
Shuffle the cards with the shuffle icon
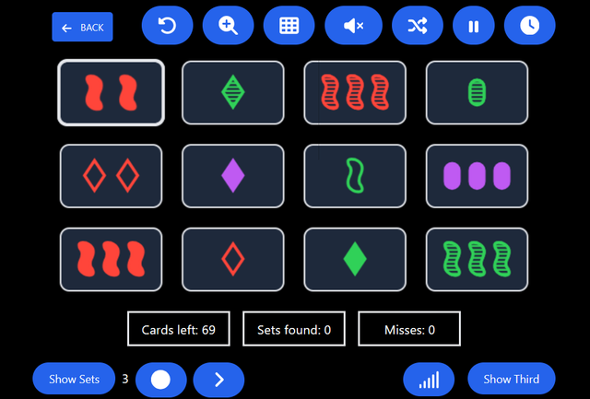(x=418, y=26)
